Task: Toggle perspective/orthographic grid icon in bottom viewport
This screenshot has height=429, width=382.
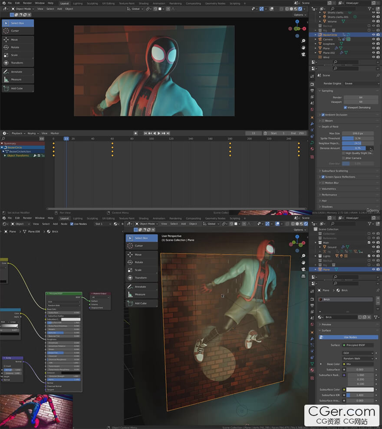Action: pos(303,276)
